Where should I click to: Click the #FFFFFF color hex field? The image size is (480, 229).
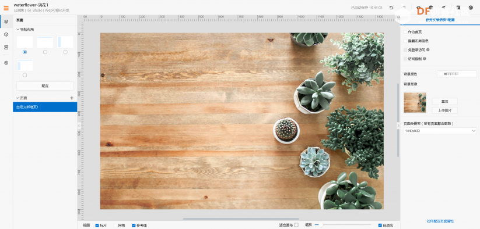click(x=457, y=74)
